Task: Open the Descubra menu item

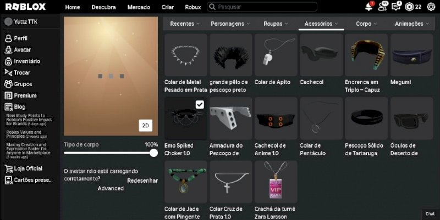Action: point(103,7)
